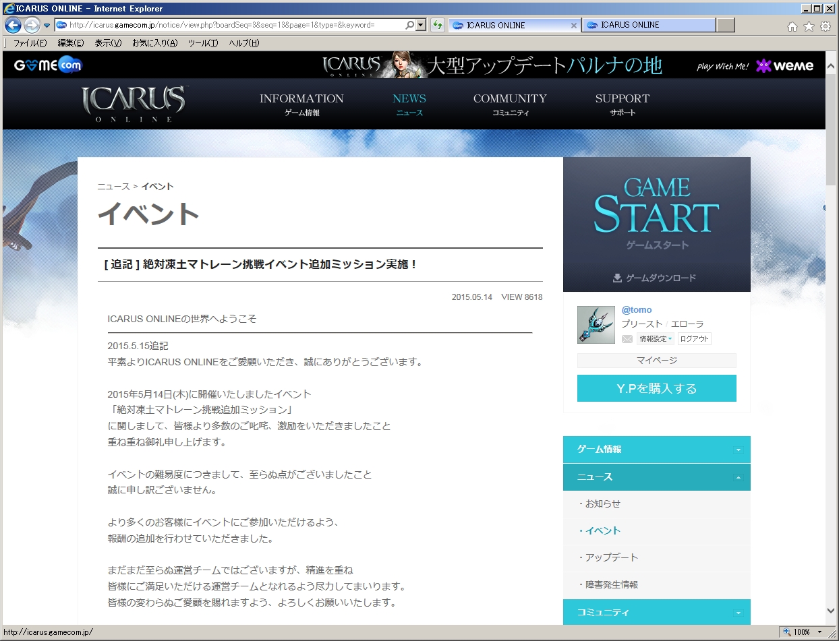Image resolution: width=839 pixels, height=641 pixels.
Task: Click the VIEW 8618 counter text
Action: point(522,297)
